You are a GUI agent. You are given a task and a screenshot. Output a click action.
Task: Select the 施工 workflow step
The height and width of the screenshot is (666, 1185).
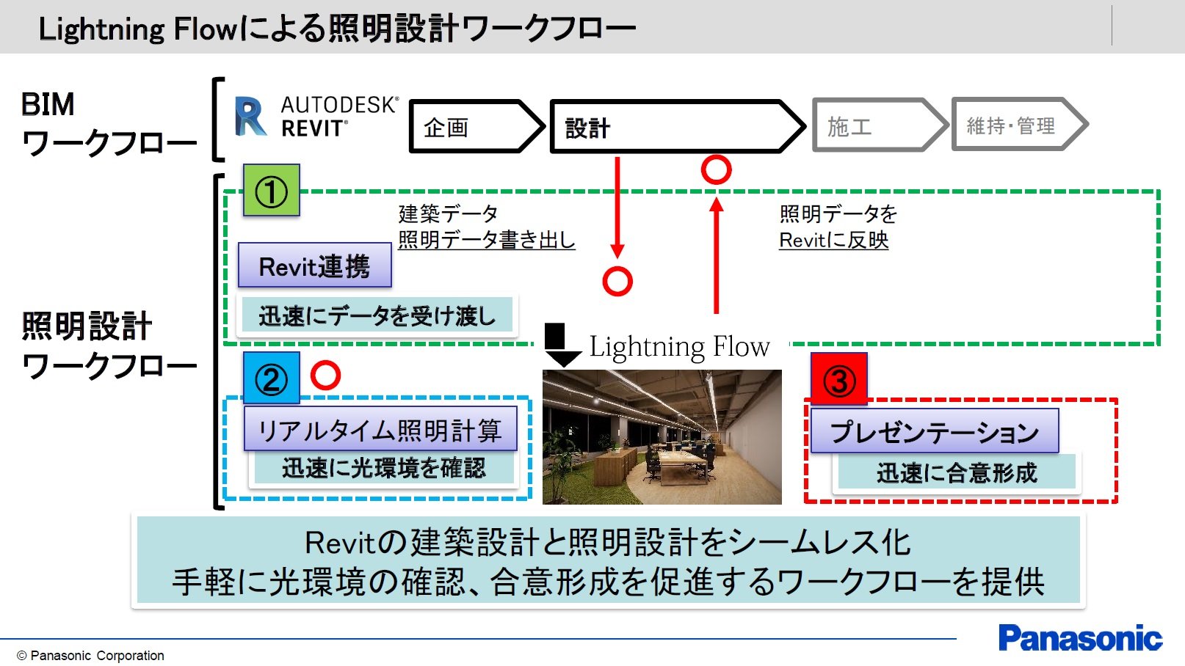pos(880,125)
